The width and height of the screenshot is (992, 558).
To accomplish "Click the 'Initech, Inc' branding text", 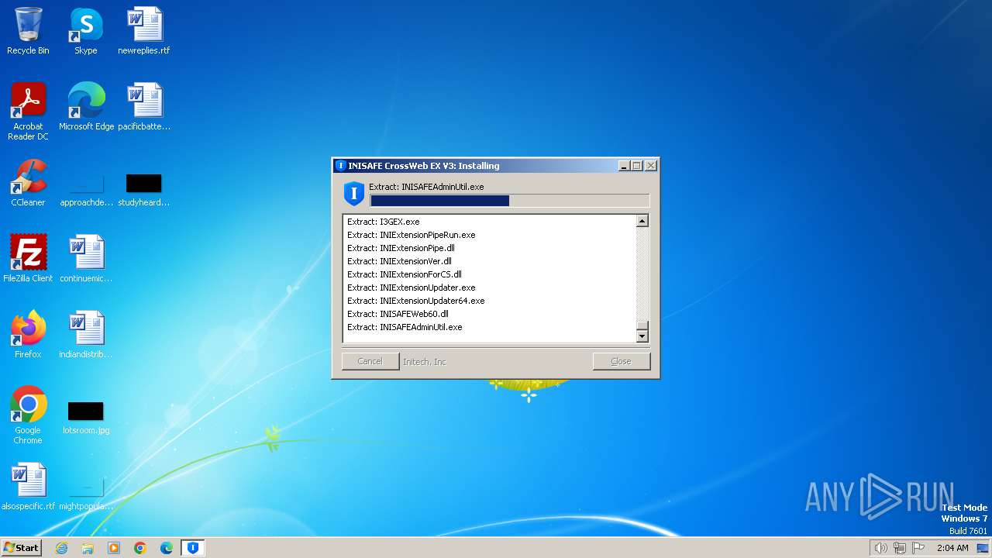I will pos(425,362).
